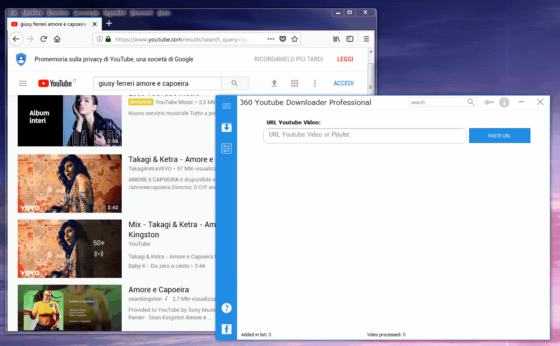Image resolution: width=560 pixels, height=346 pixels.
Task: Click RICORDAMELO PIÙ TARDI link
Action: pos(289,59)
